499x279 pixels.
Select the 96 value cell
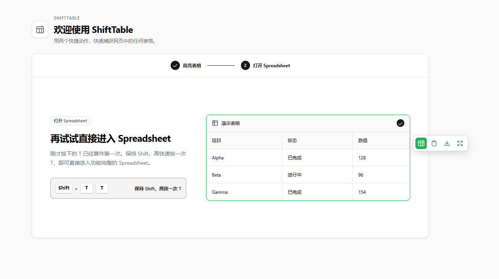(x=381, y=175)
